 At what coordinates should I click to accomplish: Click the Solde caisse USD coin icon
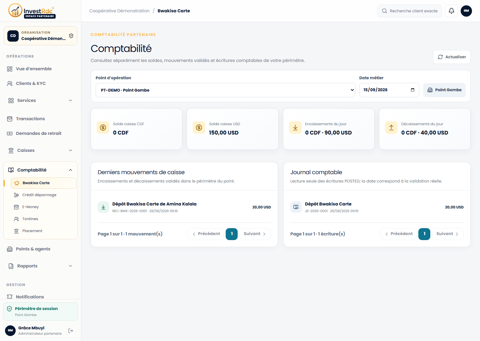click(x=199, y=128)
